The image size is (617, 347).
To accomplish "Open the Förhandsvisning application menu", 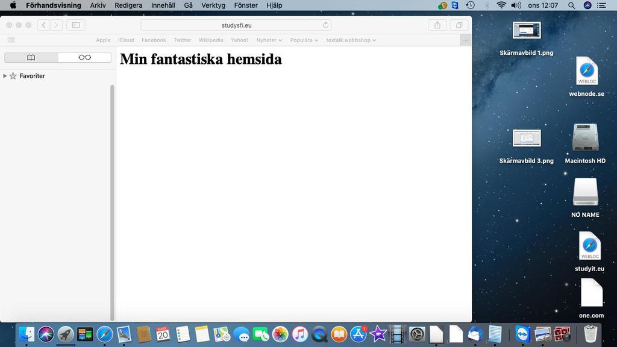I will (x=54, y=5).
